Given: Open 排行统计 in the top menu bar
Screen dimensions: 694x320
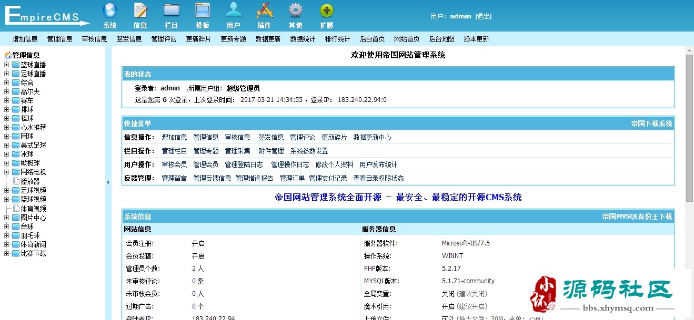Looking at the screenshot, I should [x=338, y=39].
